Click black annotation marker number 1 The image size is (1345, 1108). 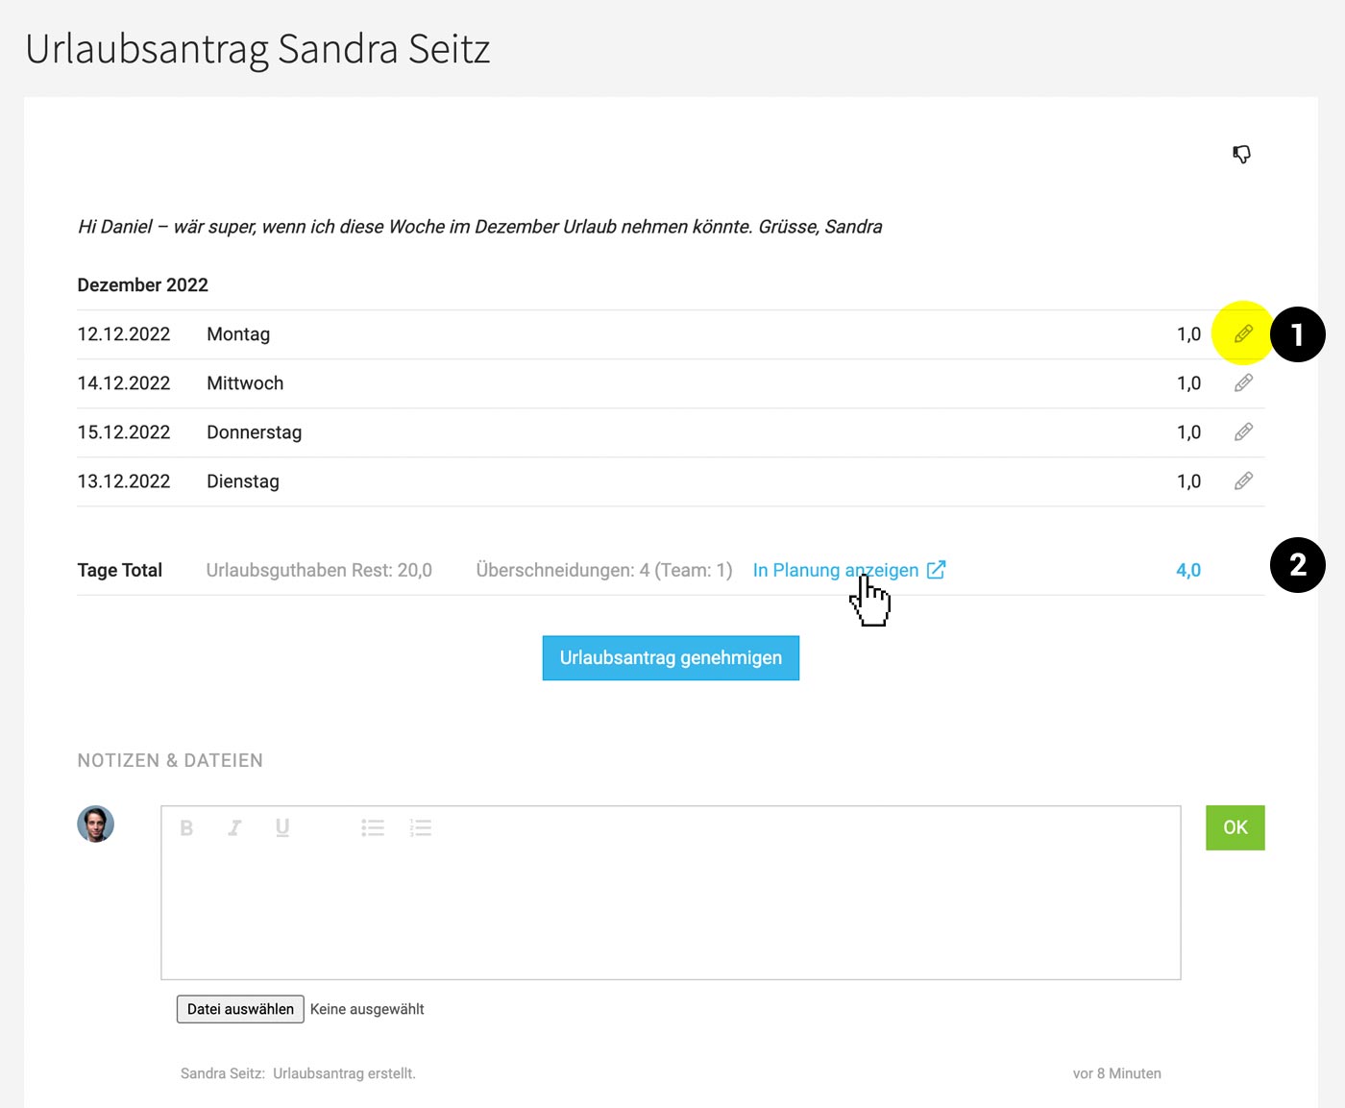[x=1298, y=334]
